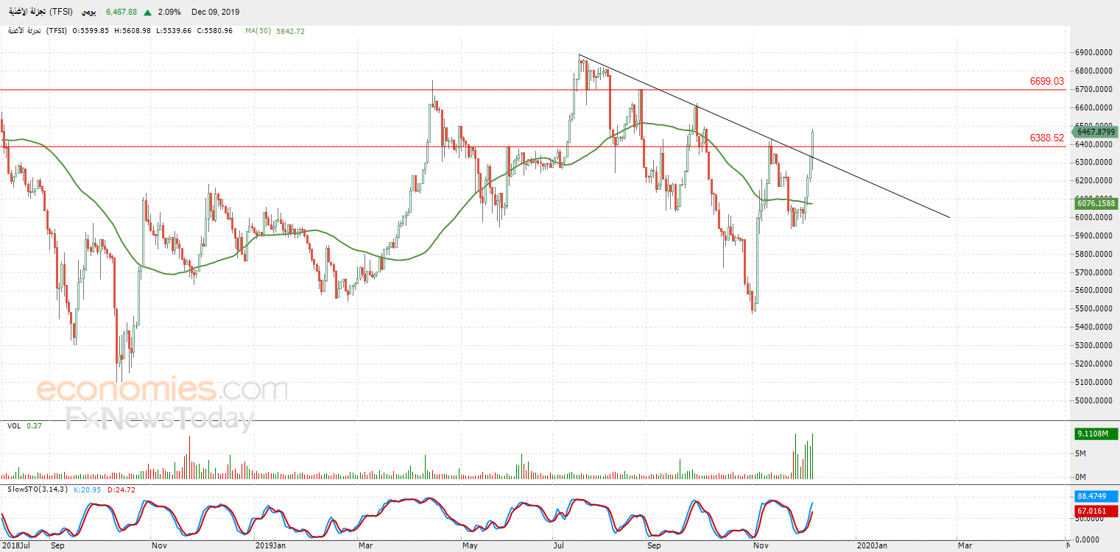The width and height of the screenshot is (1120, 552).
Task: Click the 6388.52 level label
Action: 1047,138
